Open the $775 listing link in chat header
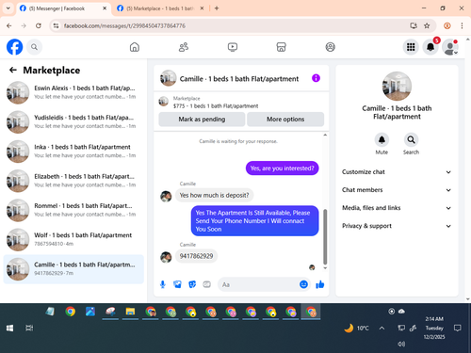The width and height of the screenshot is (471, 353). coord(216,106)
